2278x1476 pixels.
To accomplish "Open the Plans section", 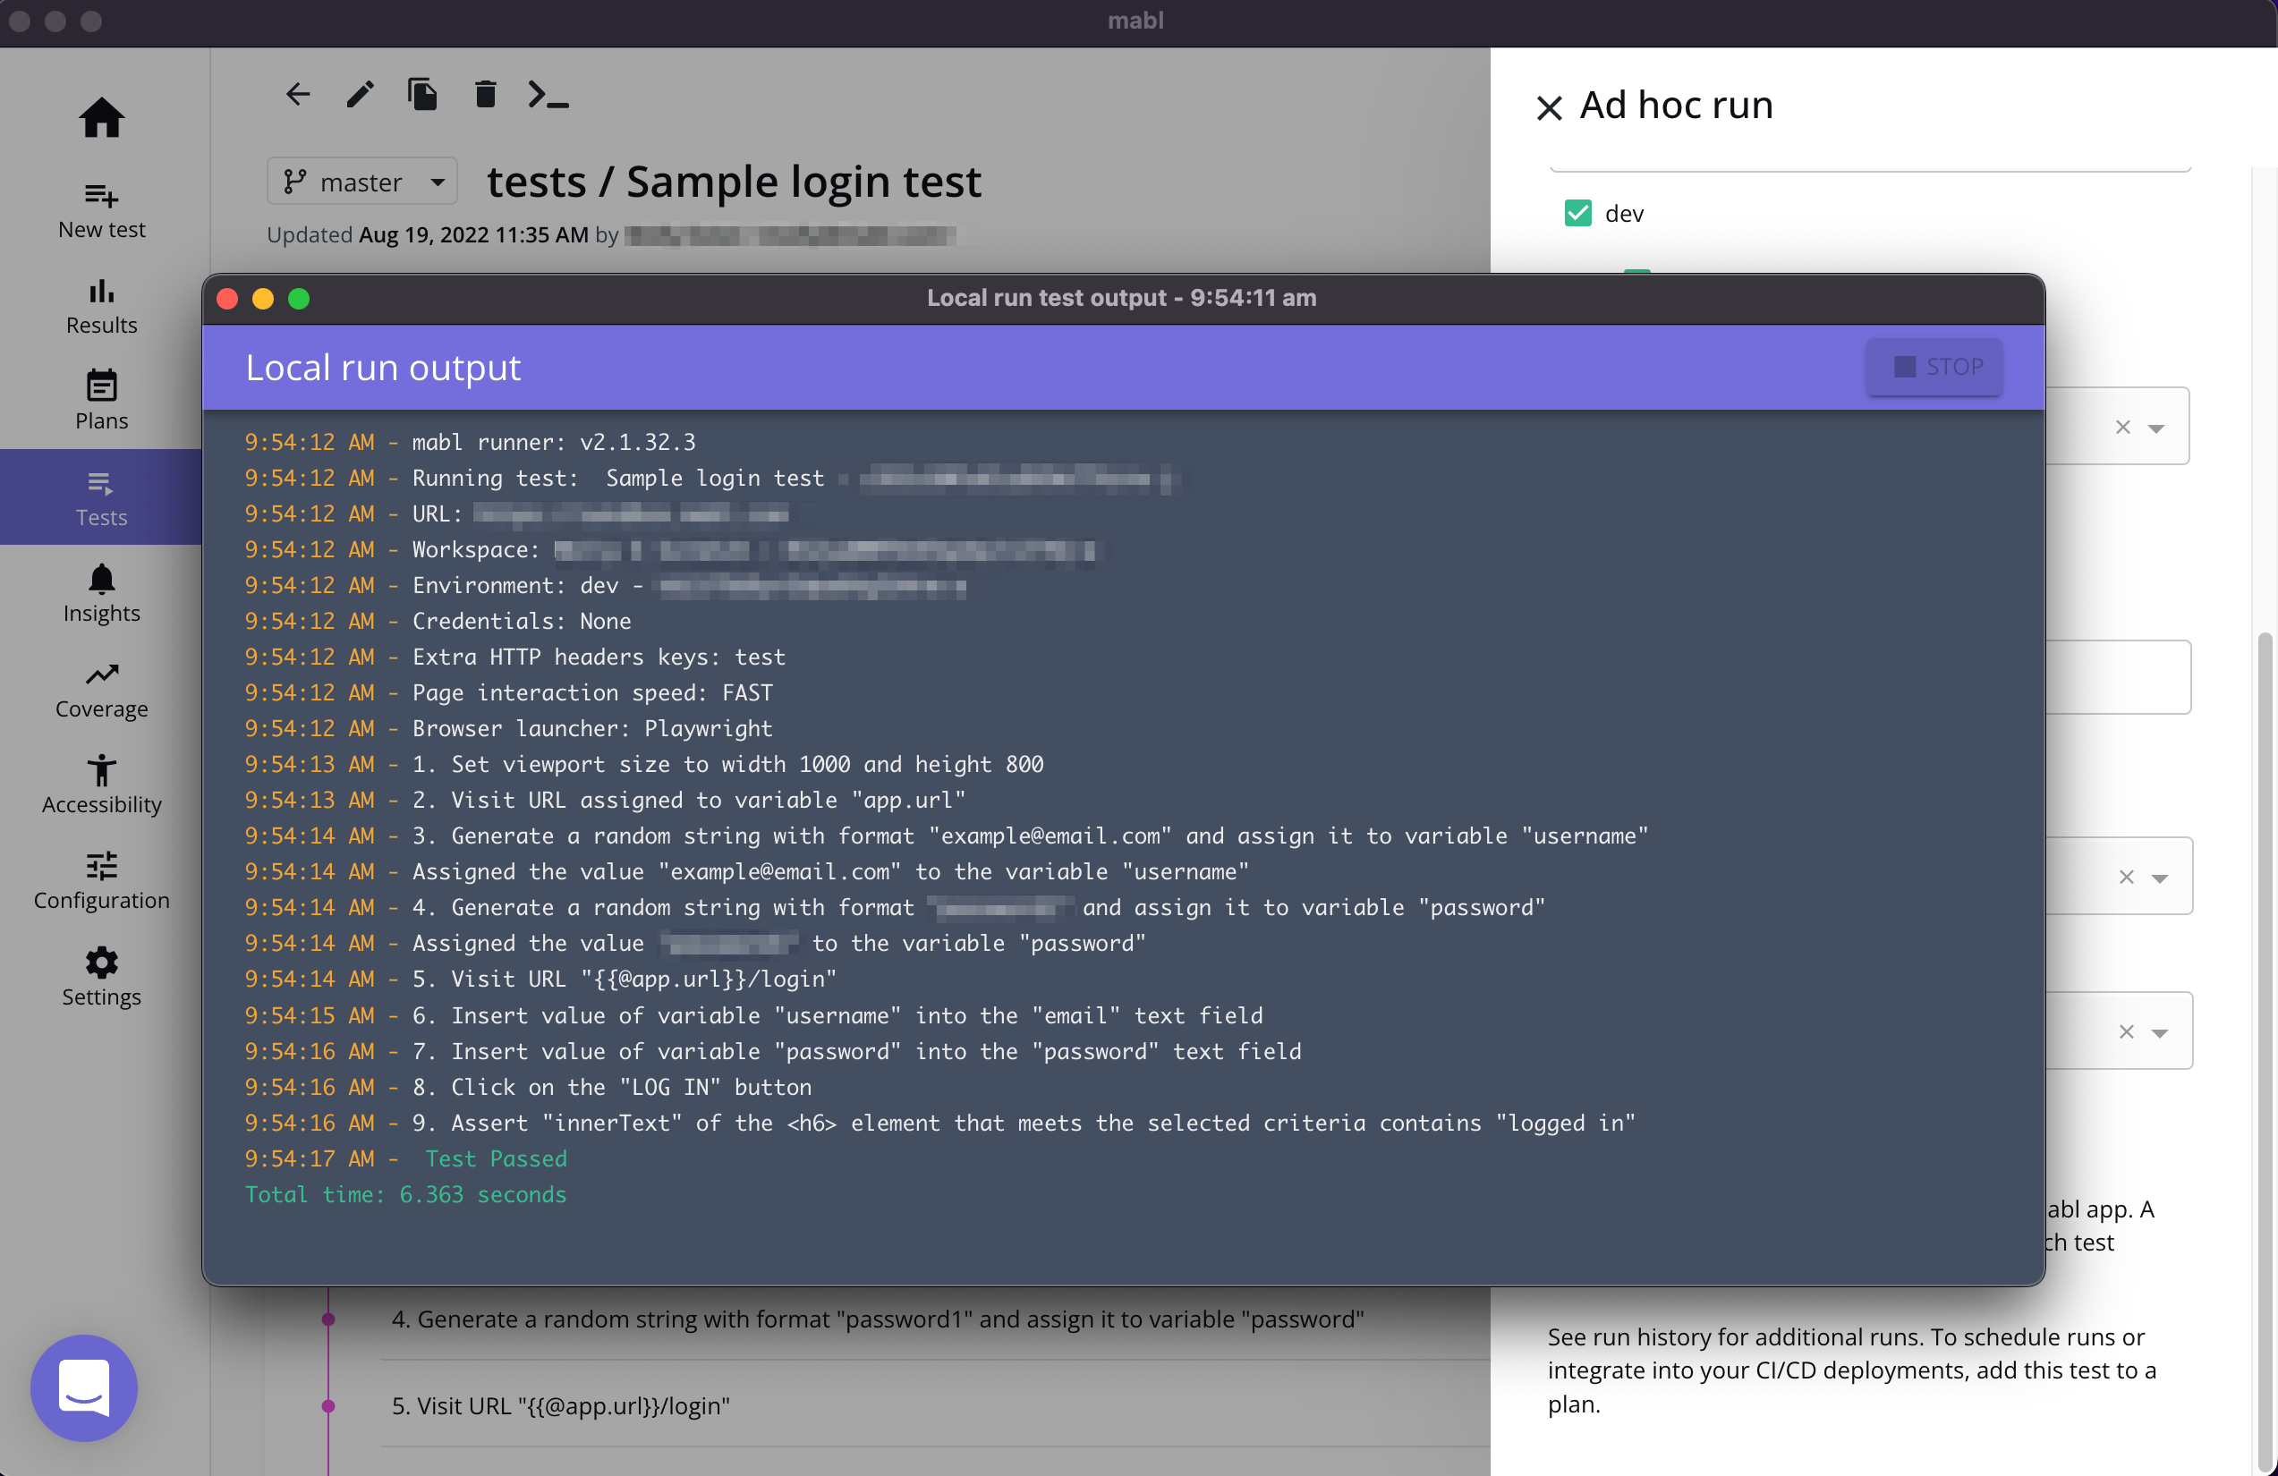I will point(101,402).
